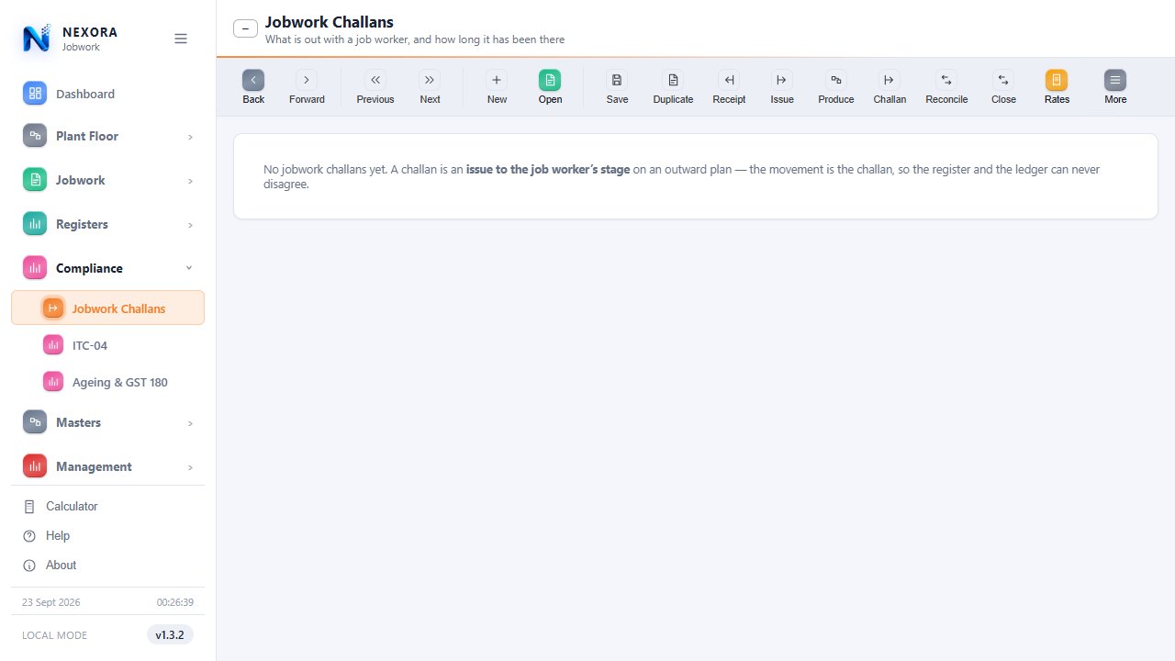Click the Issue toolbar icon
The width and height of the screenshot is (1175, 661).
(x=782, y=80)
